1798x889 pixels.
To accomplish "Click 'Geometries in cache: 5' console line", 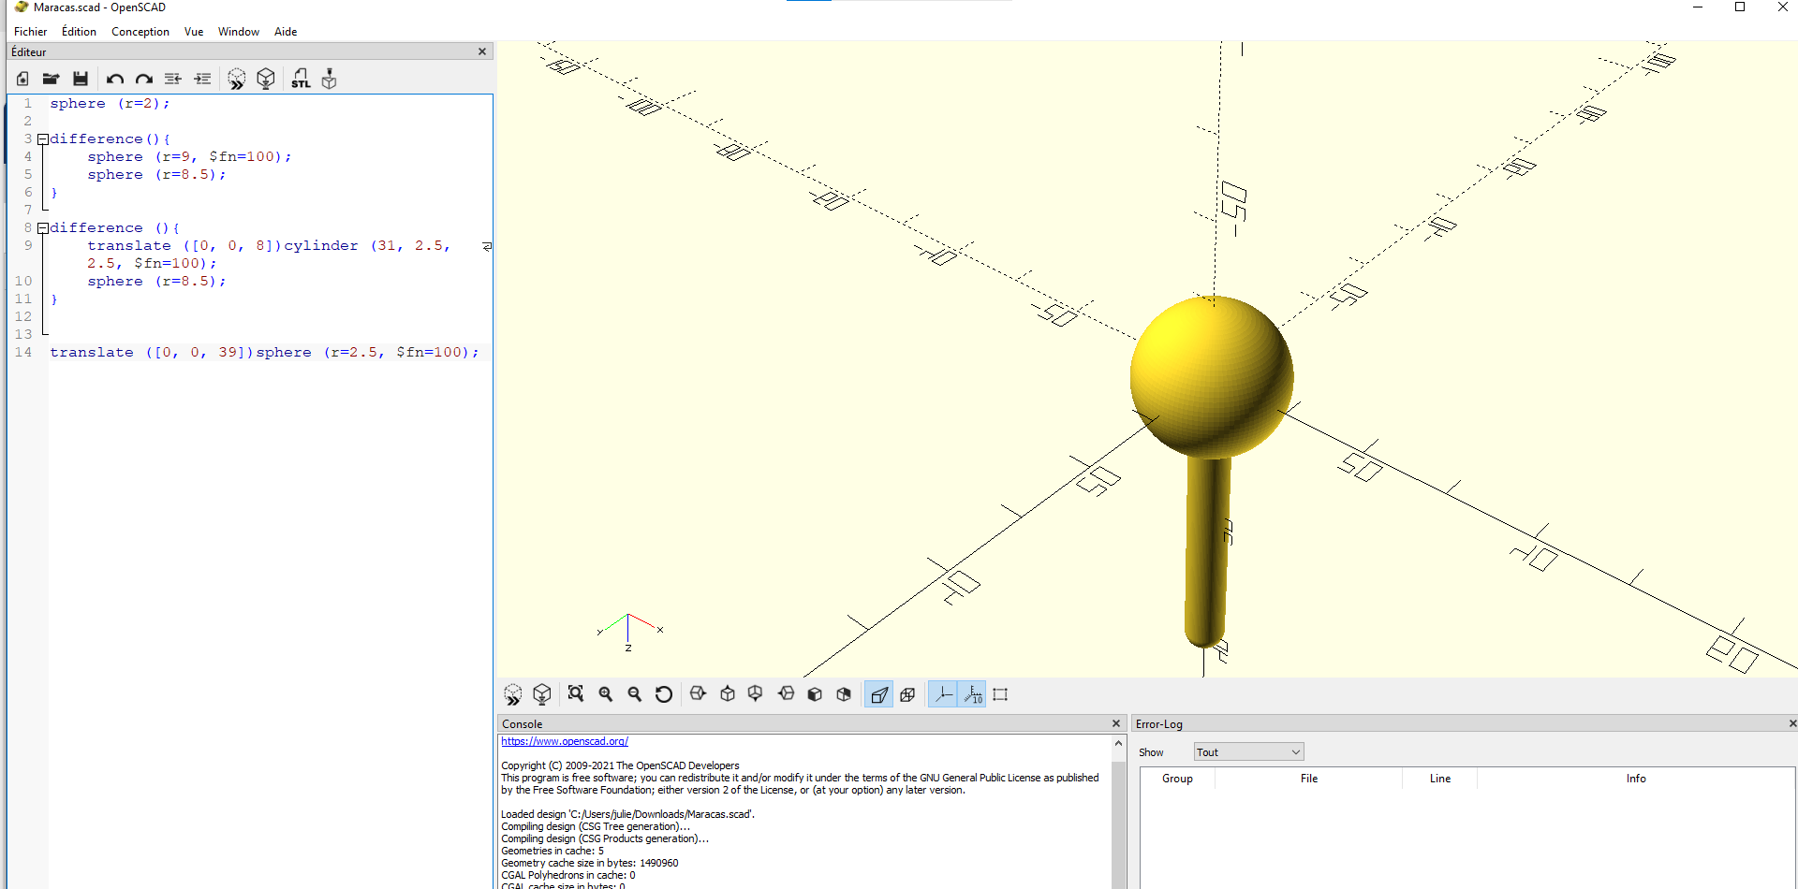I will pos(553,851).
